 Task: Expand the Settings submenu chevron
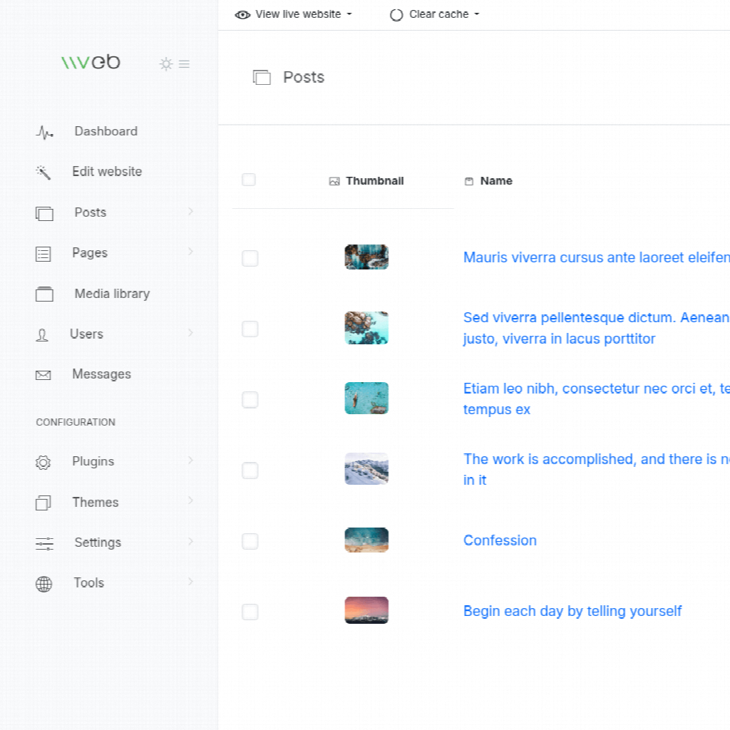(190, 542)
